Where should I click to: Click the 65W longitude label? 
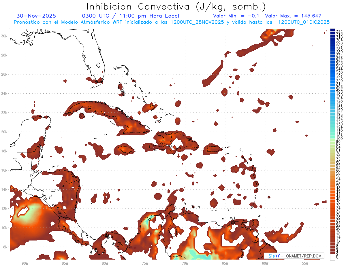coord(225,264)
